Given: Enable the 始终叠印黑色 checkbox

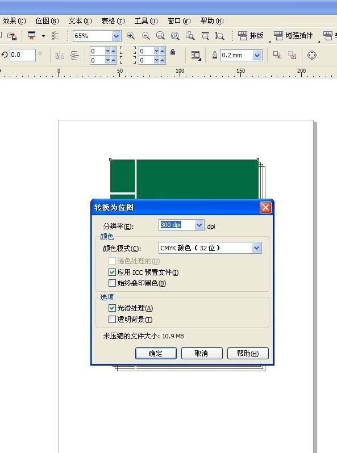Looking at the screenshot, I should [x=112, y=283].
